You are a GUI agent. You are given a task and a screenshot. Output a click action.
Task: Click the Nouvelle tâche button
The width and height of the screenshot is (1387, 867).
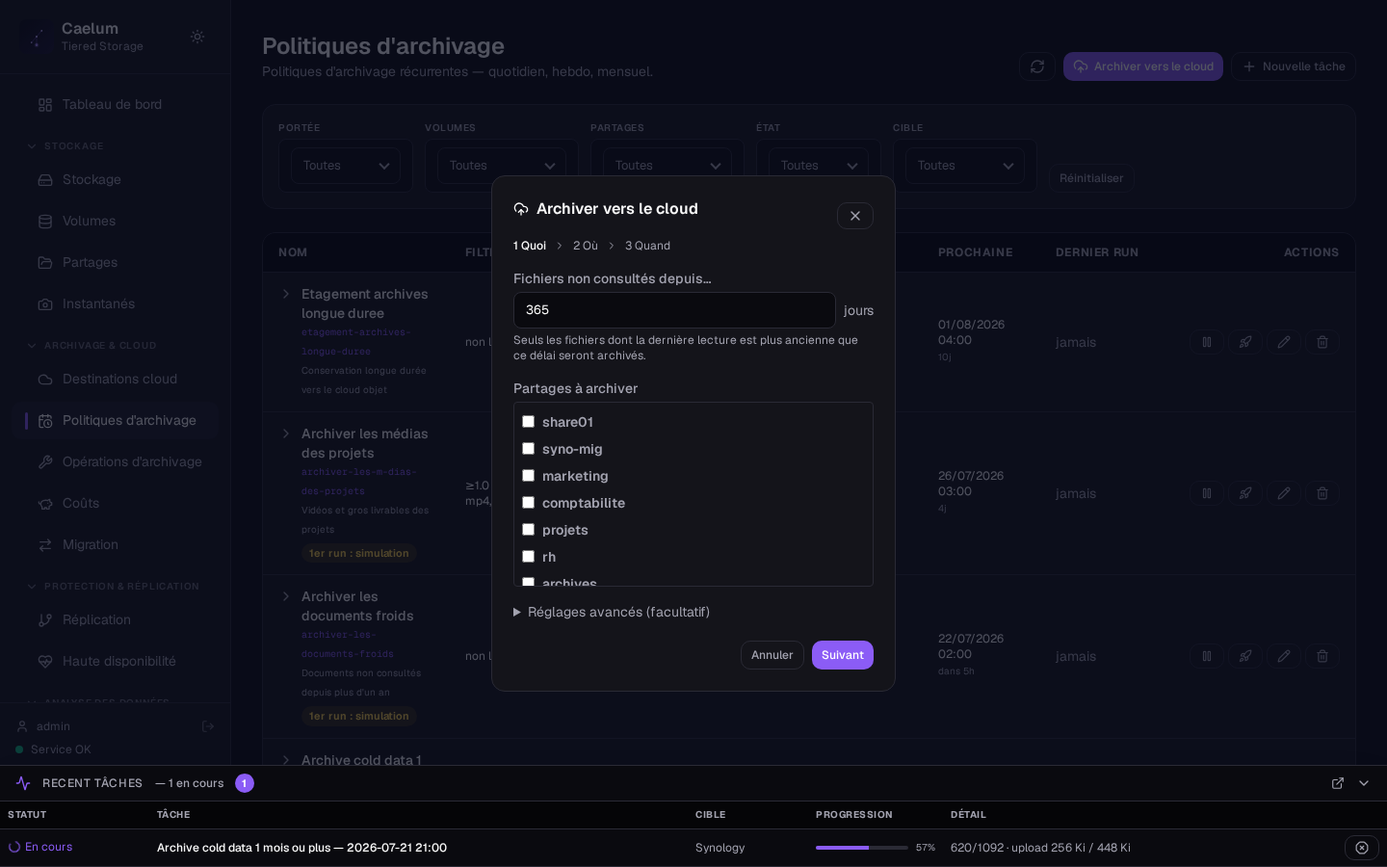click(x=1294, y=66)
